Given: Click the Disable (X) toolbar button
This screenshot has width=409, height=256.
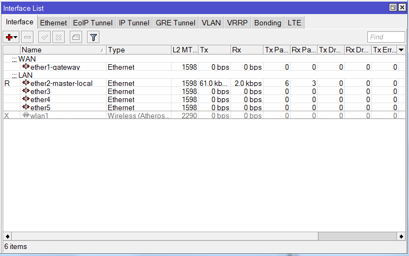Looking at the screenshot, I should (58, 37).
